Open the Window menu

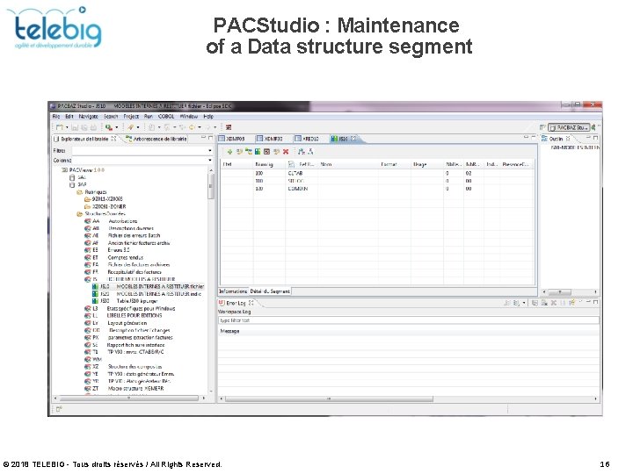tap(188, 117)
